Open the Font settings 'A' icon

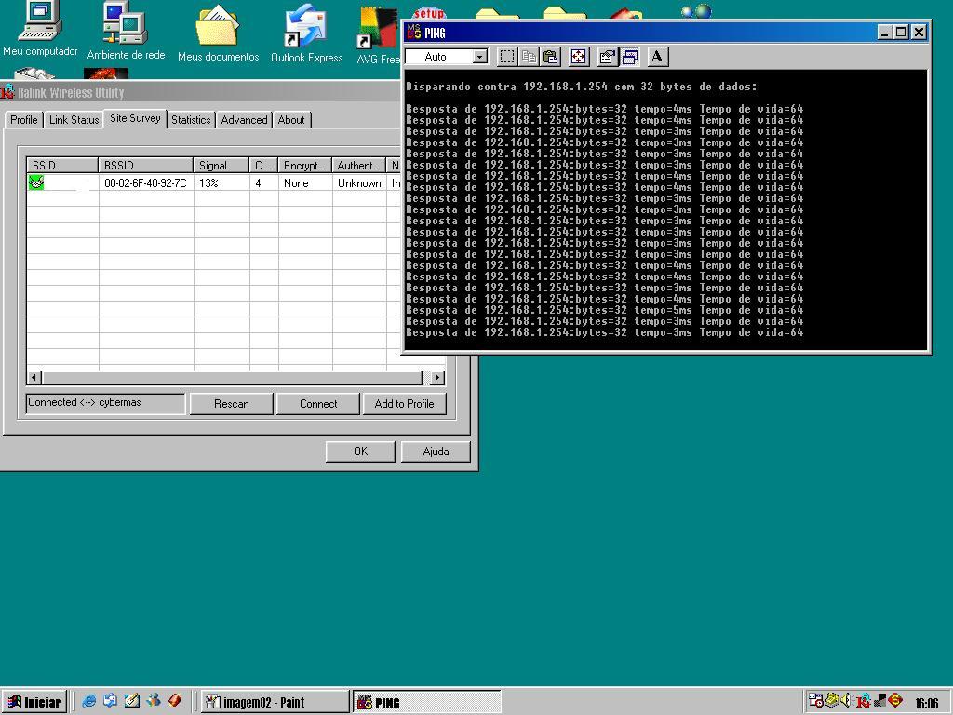pyautogui.click(x=656, y=57)
